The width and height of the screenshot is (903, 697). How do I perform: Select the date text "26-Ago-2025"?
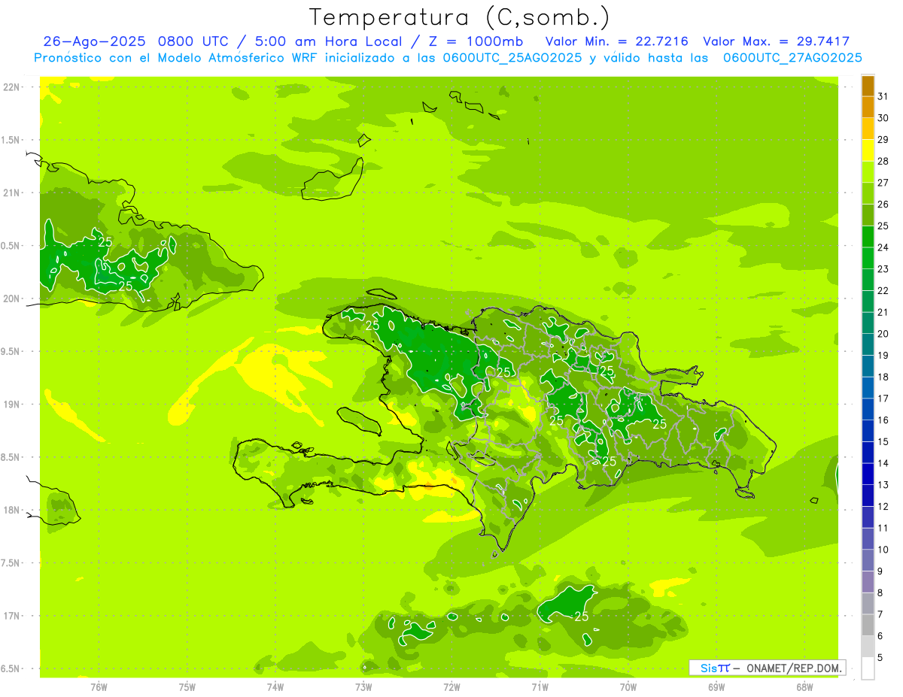[x=95, y=41]
